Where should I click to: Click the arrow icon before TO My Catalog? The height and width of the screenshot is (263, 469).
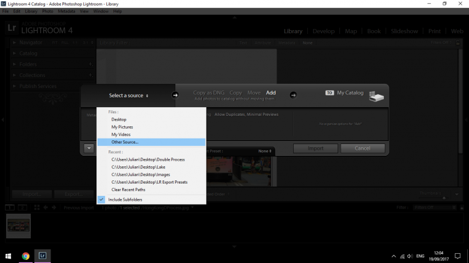[293, 95]
